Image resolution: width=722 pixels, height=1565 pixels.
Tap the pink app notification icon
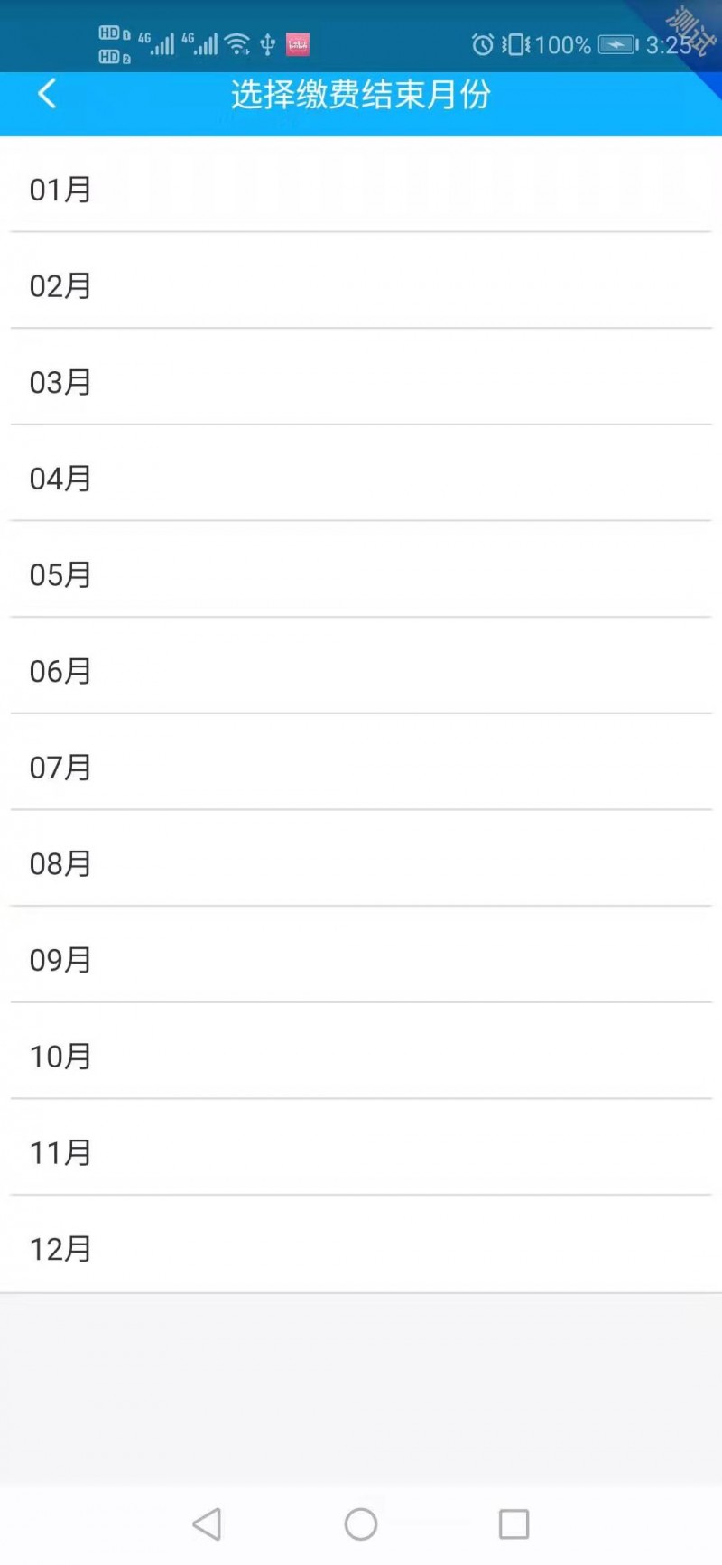pos(298,44)
